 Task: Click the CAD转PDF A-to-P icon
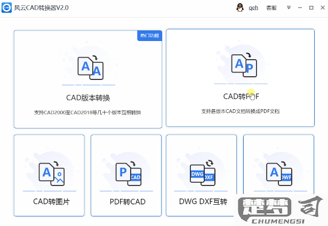(x=244, y=65)
